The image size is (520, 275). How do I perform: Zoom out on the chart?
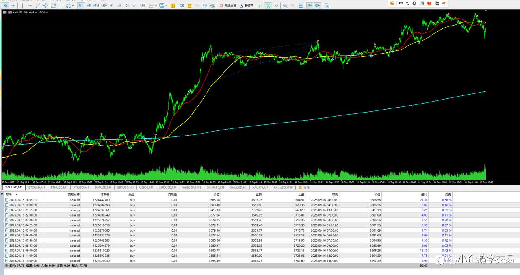(x=293, y=6)
